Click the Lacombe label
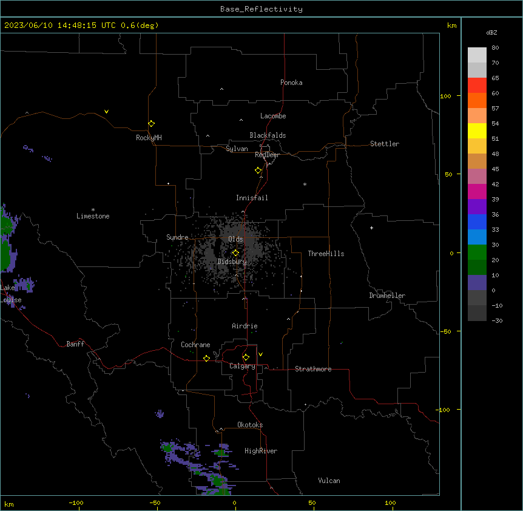This screenshot has height=511, width=523. pos(273,116)
